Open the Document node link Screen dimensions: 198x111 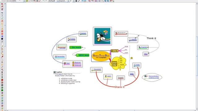coord(97,69)
